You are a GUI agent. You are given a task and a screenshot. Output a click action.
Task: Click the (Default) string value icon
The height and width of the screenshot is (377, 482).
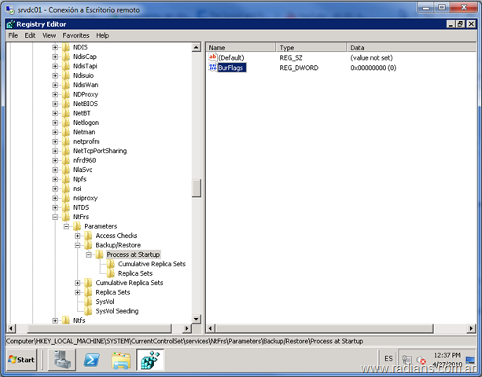point(212,58)
